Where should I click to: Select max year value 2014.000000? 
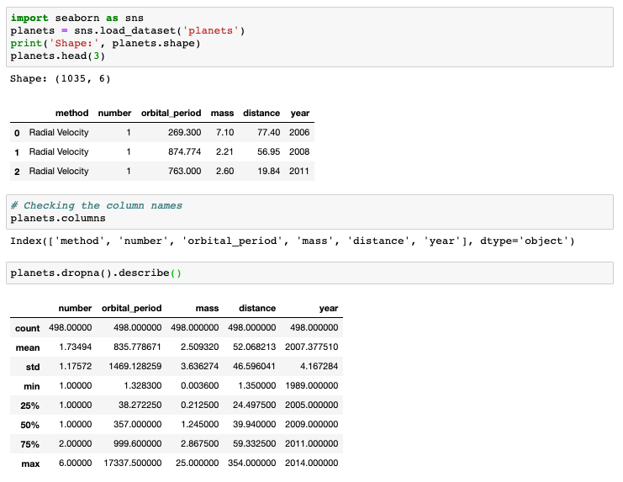coord(311,463)
